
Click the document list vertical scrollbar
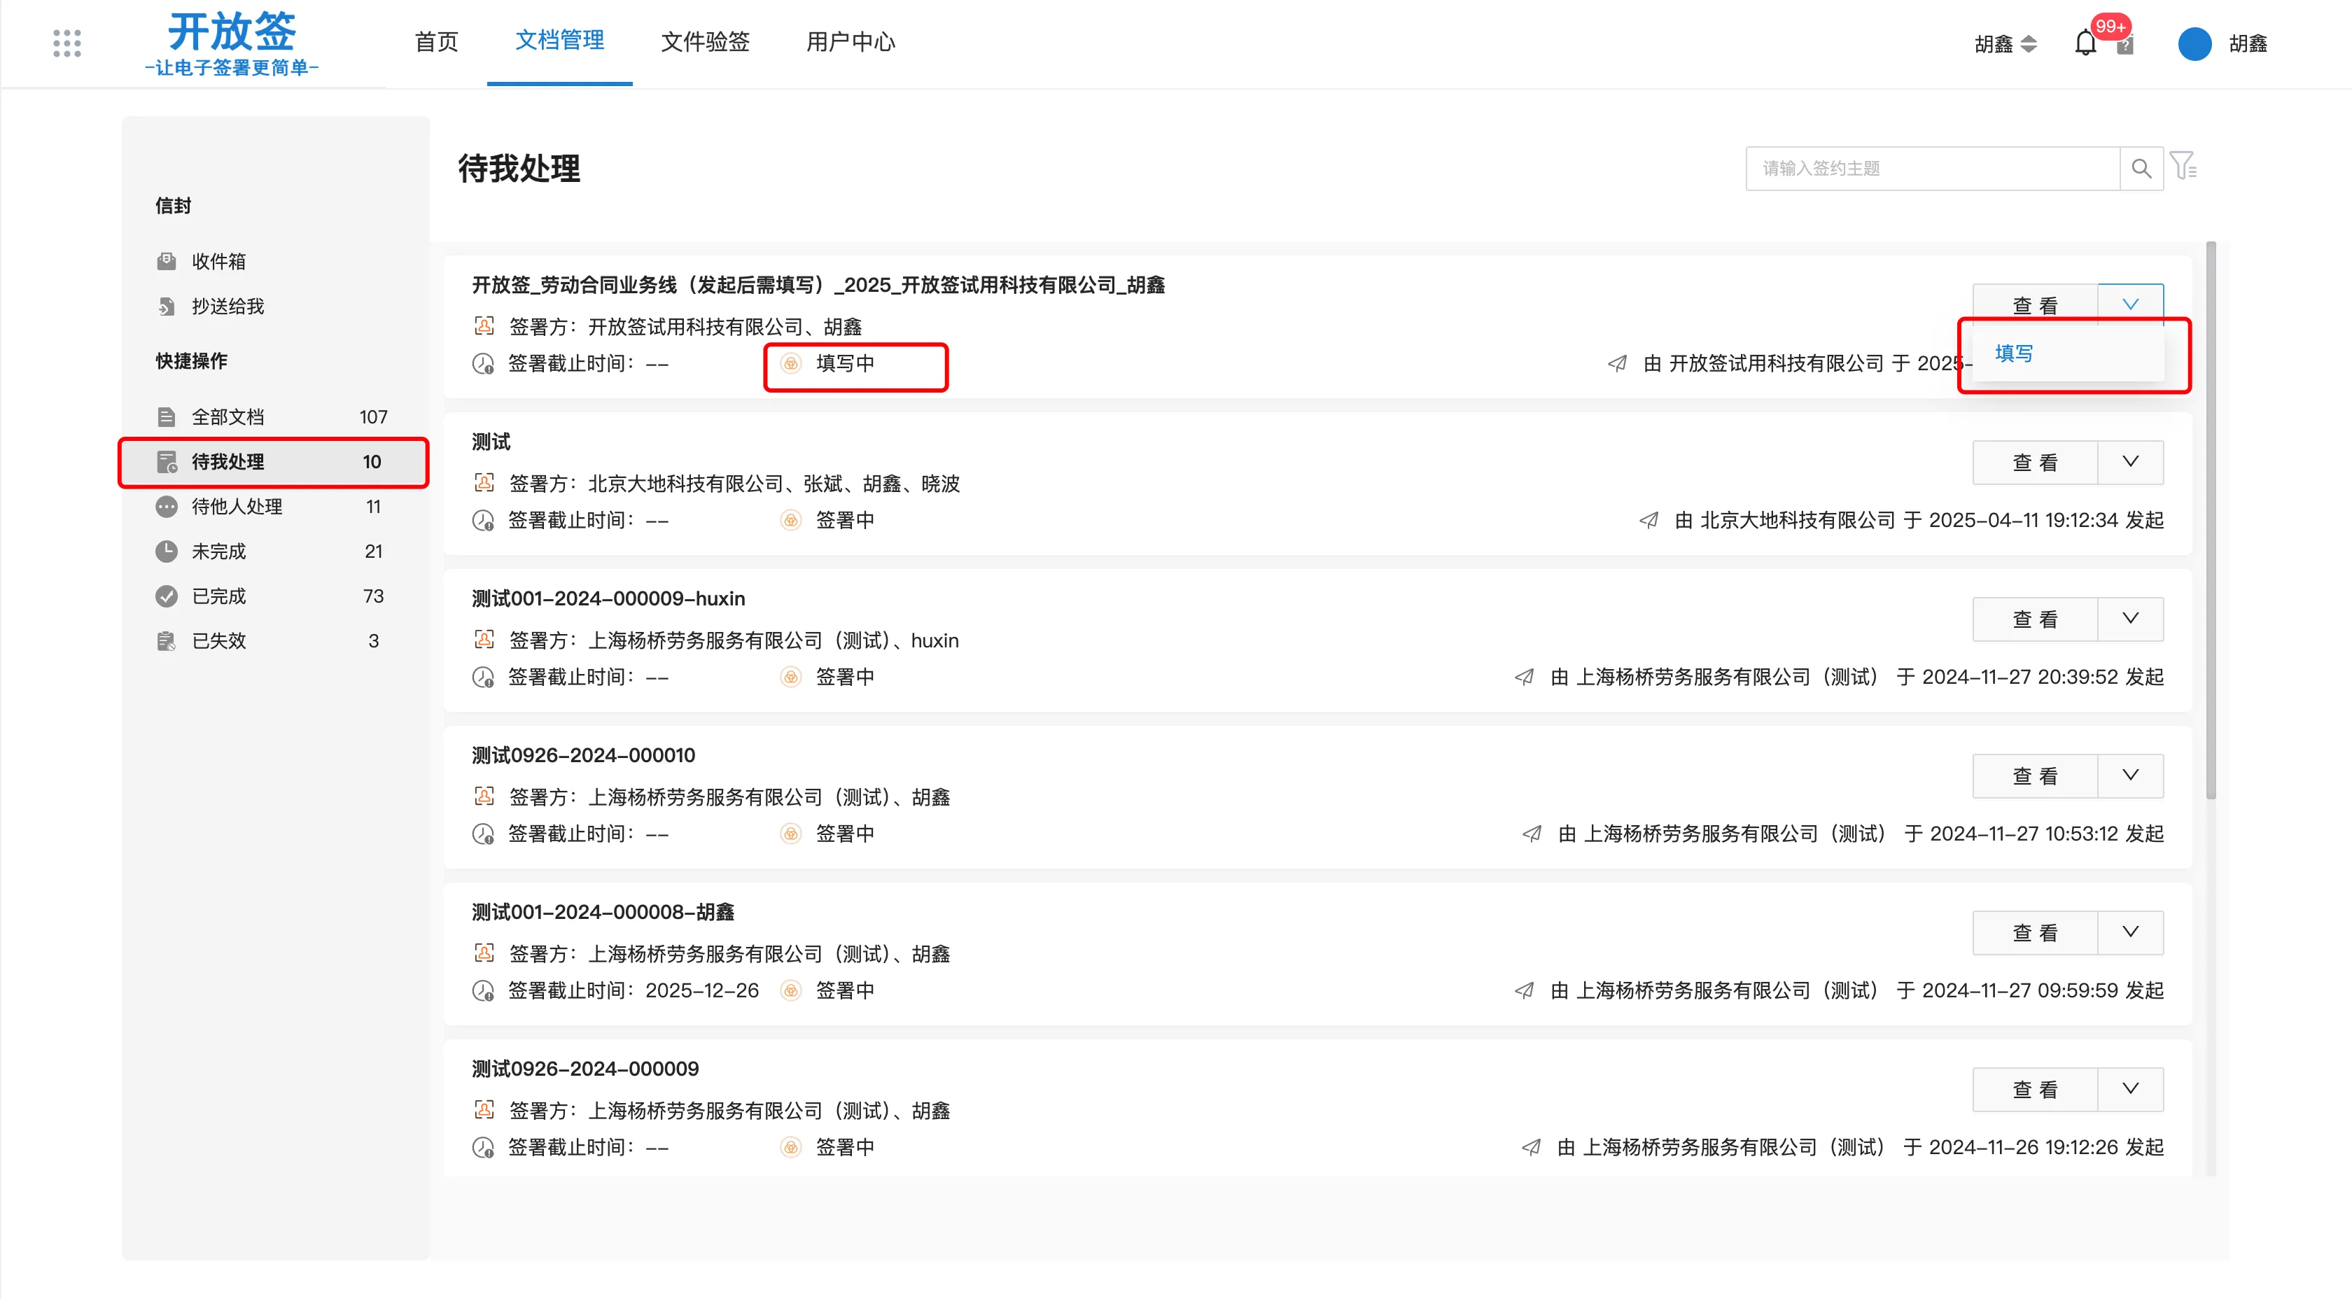pyautogui.click(x=2211, y=520)
